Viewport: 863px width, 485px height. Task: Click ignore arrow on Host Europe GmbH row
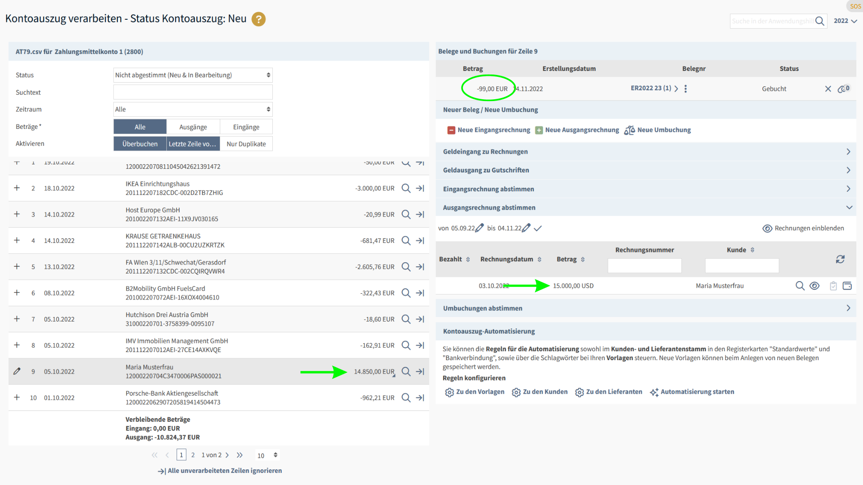[x=420, y=215]
